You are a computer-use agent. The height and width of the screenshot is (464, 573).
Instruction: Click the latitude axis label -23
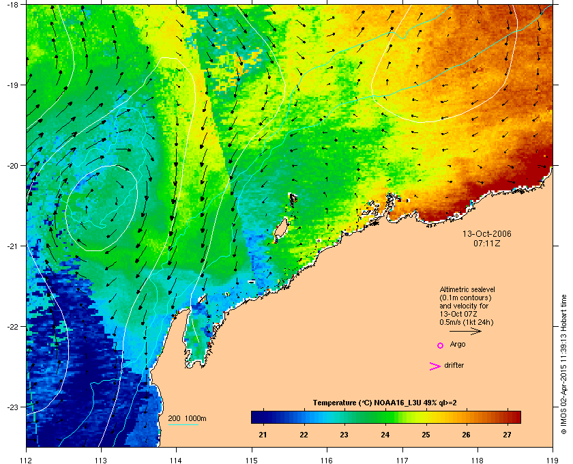coord(12,407)
